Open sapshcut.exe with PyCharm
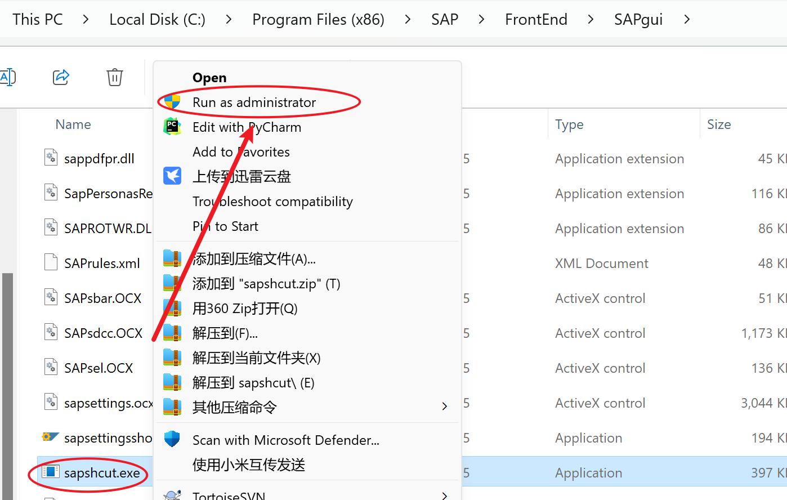The image size is (787, 500). 247,127
